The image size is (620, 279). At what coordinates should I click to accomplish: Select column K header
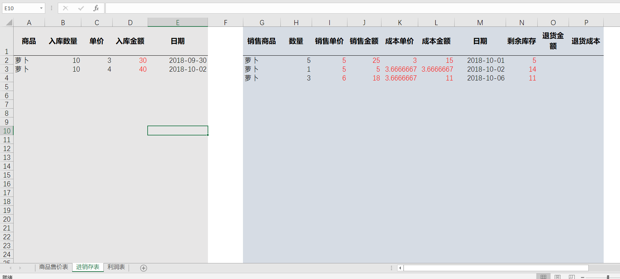pyautogui.click(x=400, y=22)
